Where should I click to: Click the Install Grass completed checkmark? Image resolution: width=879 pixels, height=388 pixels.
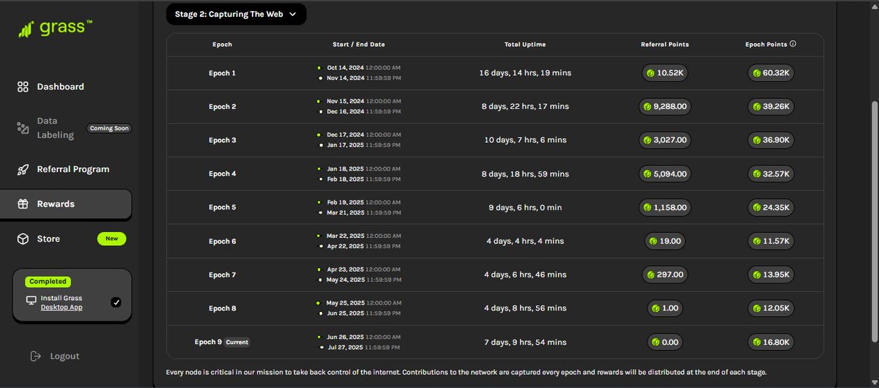pos(116,302)
